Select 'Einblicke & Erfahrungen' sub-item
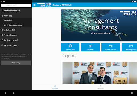The height and width of the screenshot is (96, 137). [16, 25]
